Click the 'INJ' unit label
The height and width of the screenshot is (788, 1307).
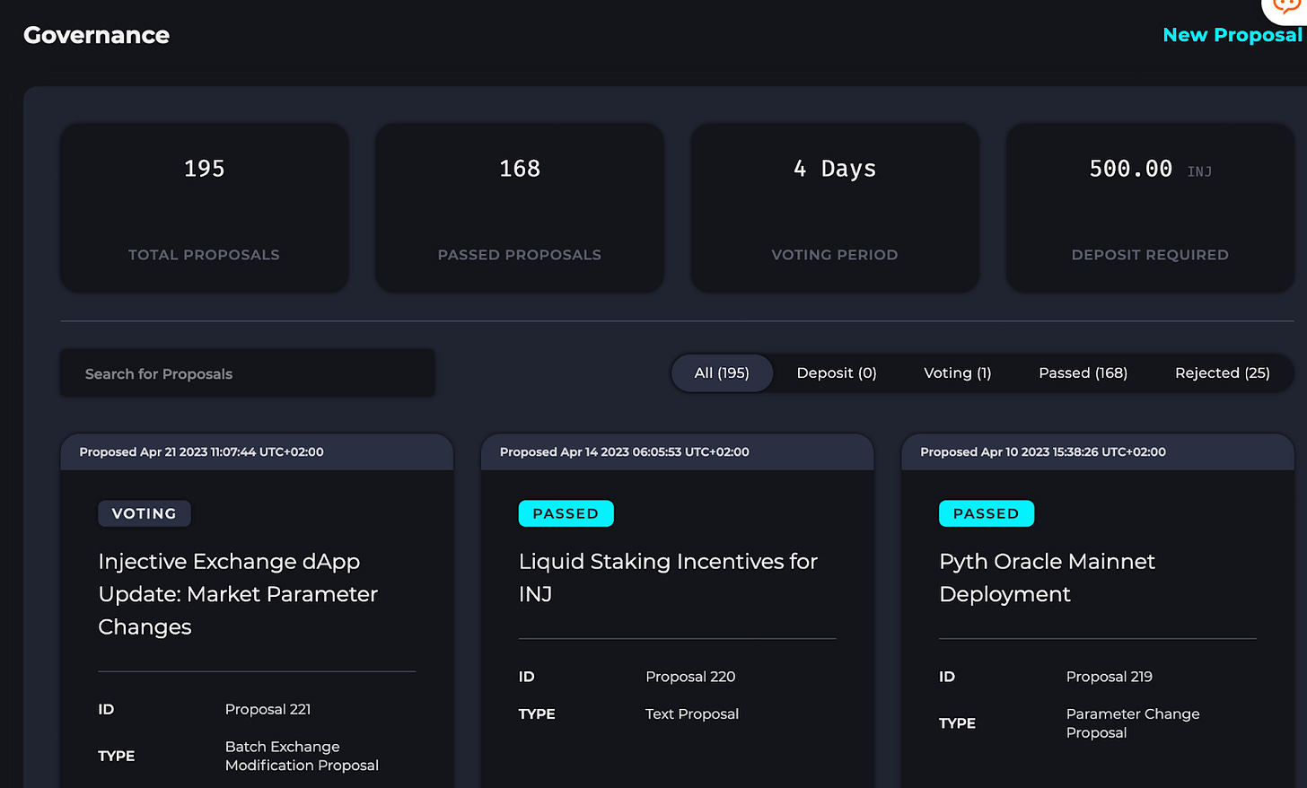[1199, 171]
